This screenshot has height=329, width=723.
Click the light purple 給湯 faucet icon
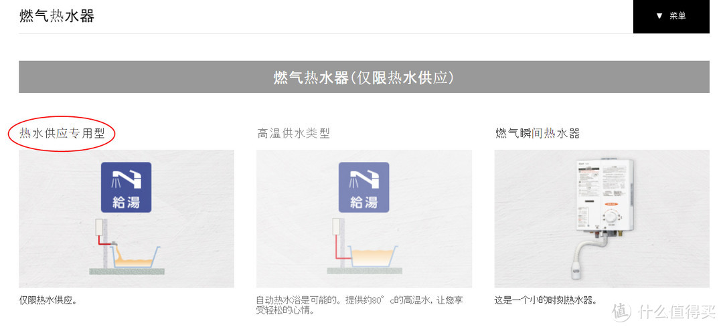coord(364,187)
